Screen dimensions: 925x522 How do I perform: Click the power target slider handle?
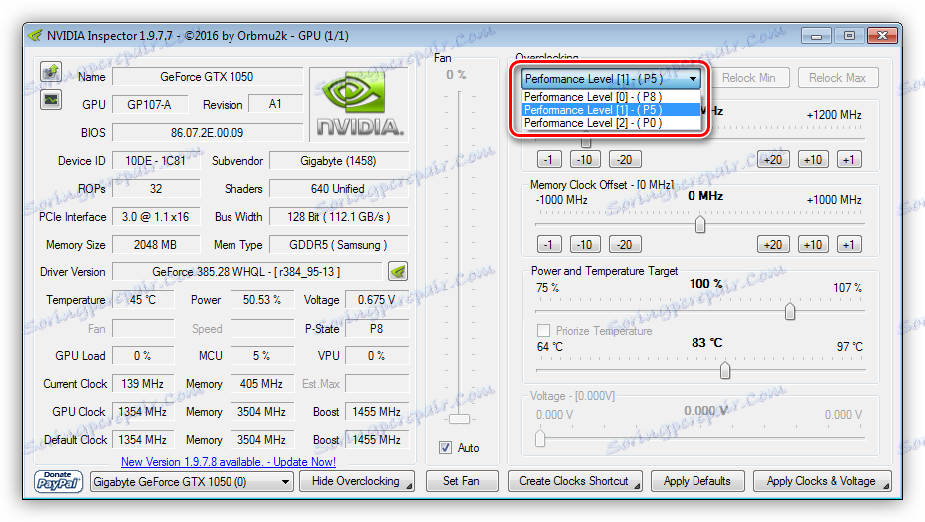(790, 311)
